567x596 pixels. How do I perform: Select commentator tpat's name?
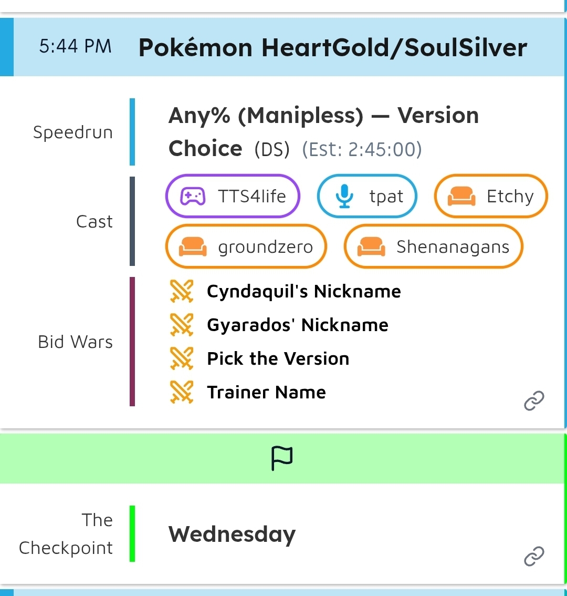point(386,197)
